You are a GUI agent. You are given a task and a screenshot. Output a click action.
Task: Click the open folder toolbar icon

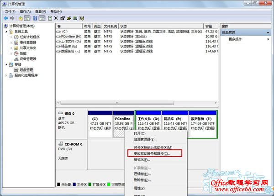coord(69,18)
